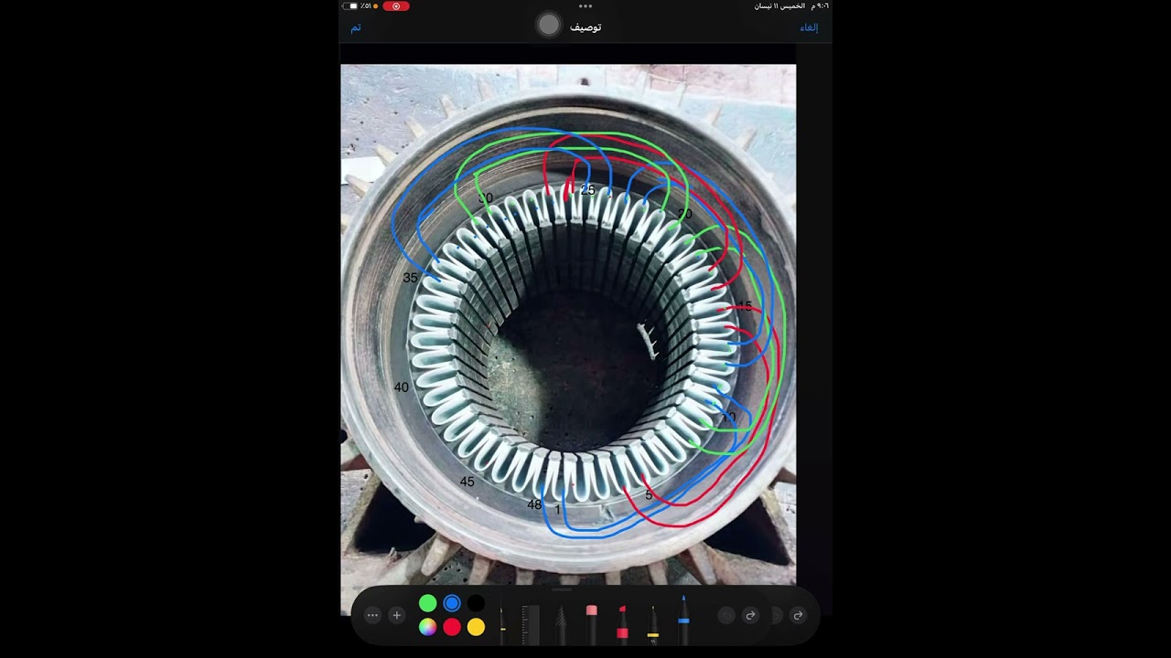Select the yellow-banded pen tool
Screen dimensions: 1171x658
pyautogui.click(x=652, y=623)
